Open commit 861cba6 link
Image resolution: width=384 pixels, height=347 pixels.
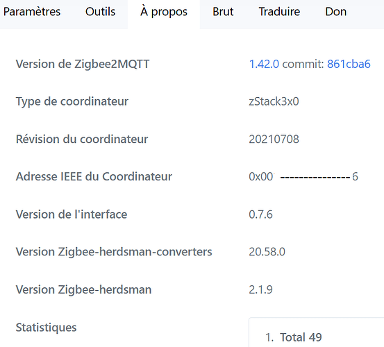[x=349, y=64]
